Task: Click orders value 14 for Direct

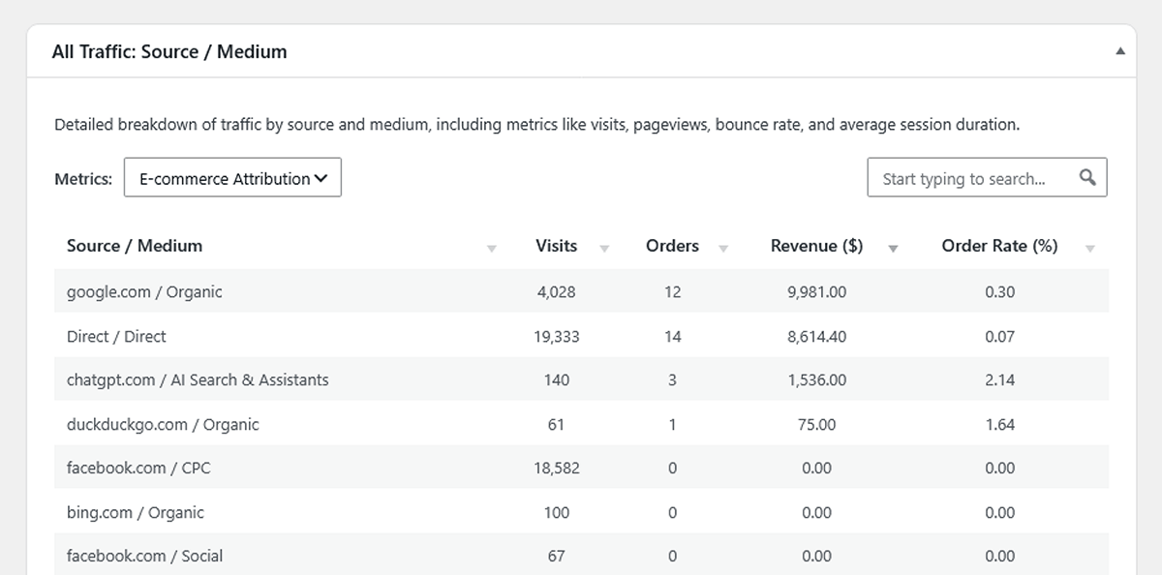Action: tap(672, 336)
